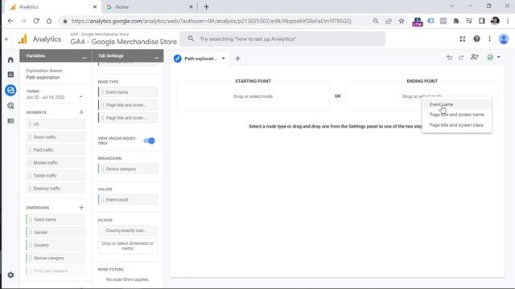Image resolution: width=515 pixels, height=289 pixels.
Task: Open the Chrome tab search chevron
Action: click(452, 6)
